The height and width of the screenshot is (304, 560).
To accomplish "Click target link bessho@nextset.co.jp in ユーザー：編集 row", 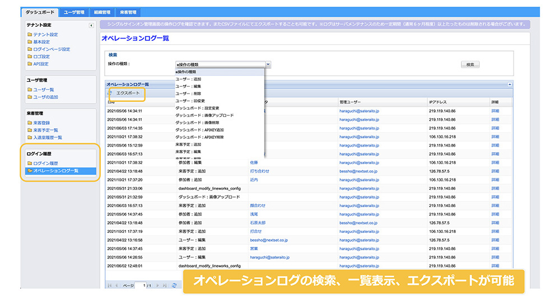I will click(269, 240).
